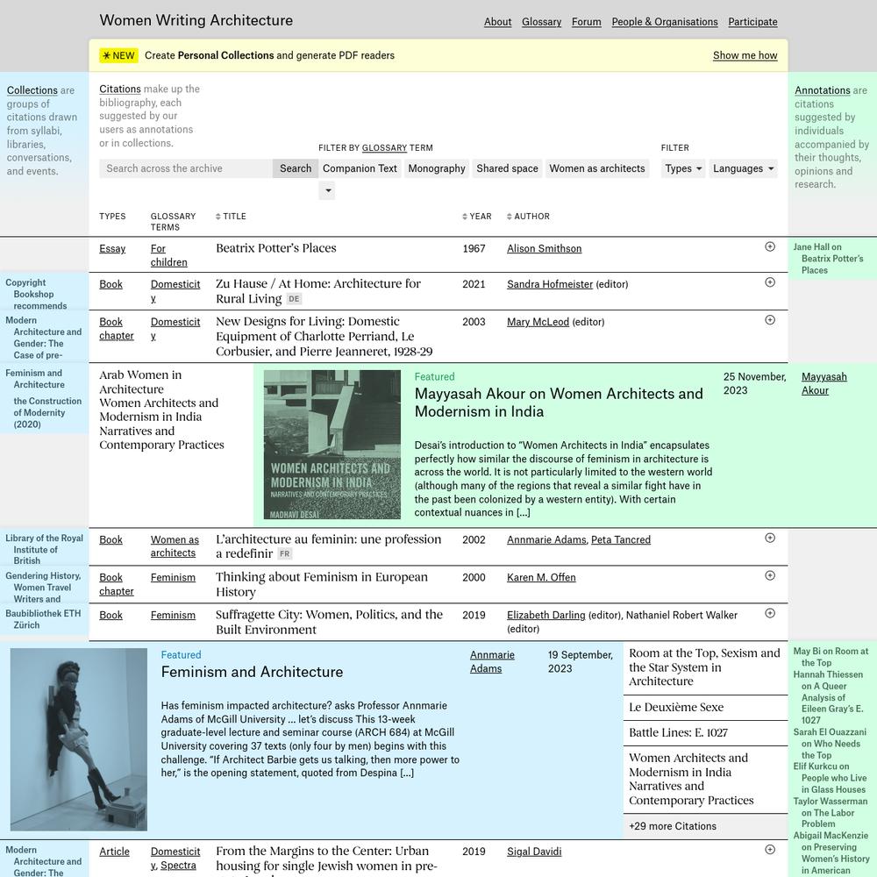Open Mayyasah Akour featured annotation title
The image size is (877, 877).
(x=558, y=403)
